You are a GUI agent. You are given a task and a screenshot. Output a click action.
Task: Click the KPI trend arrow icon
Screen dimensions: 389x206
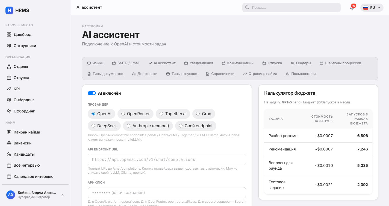9,89
